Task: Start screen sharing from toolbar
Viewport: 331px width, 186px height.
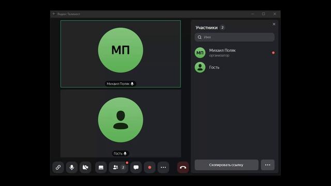Action: tap(101, 167)
